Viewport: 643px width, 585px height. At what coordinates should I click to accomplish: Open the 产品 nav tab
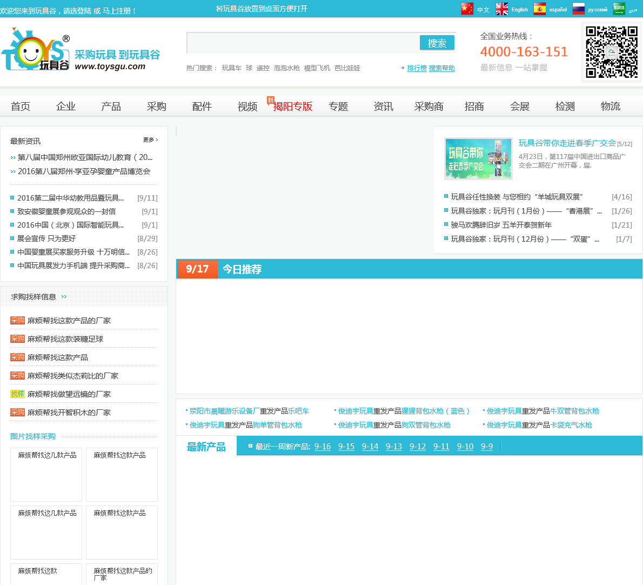click(111, 107)
